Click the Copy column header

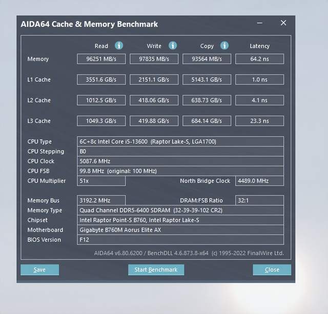[x=207, y=46]
